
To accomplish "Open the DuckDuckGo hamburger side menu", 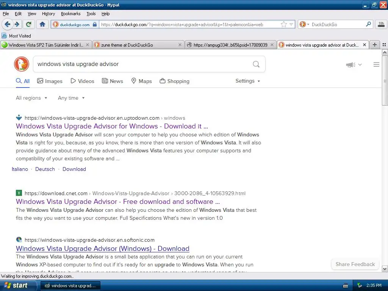I will (376, 64).
